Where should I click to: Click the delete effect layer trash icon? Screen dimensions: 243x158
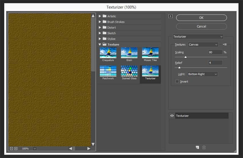click(x=204, y=147)
